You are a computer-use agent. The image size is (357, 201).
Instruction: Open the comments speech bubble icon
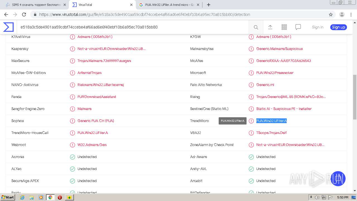[298, 27]
